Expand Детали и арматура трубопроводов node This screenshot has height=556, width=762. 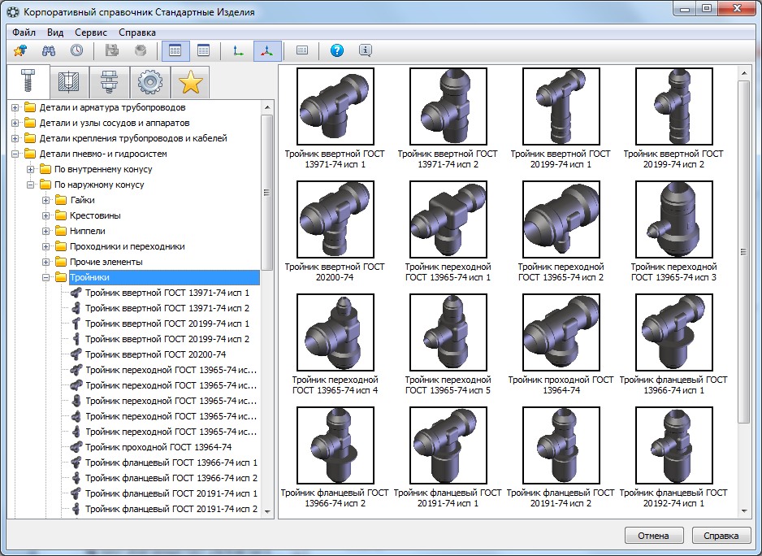tap(15, 107)
